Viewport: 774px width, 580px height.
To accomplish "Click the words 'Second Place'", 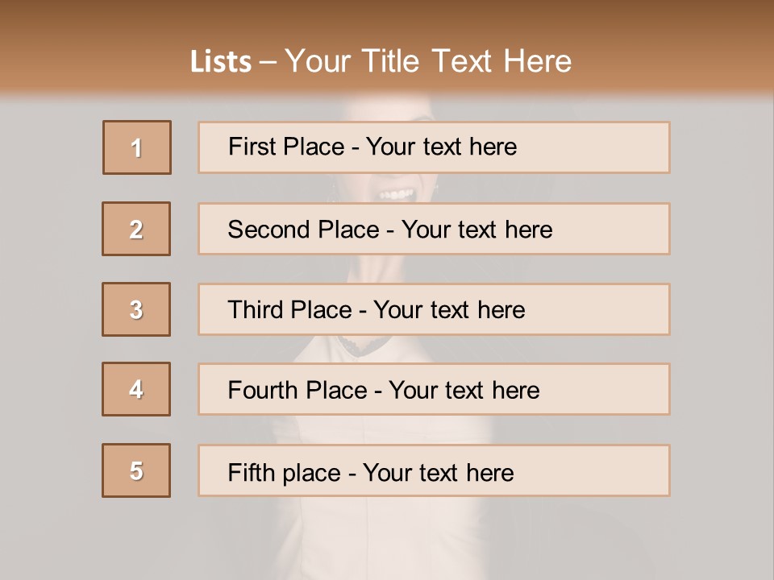I will tap(304, 230).
